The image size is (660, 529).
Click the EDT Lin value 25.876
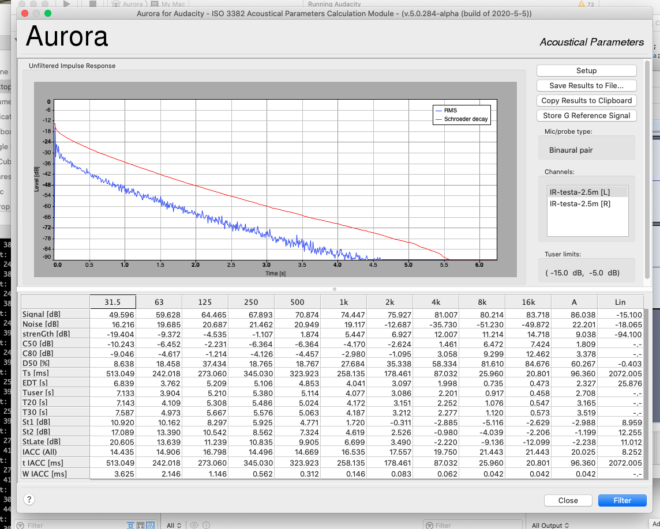(620, 383)
